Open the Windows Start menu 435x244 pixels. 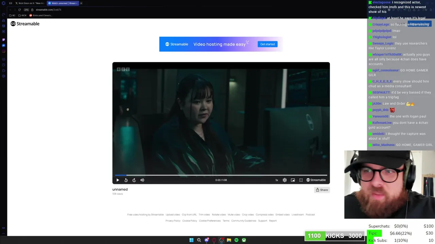tap(191, 240)
